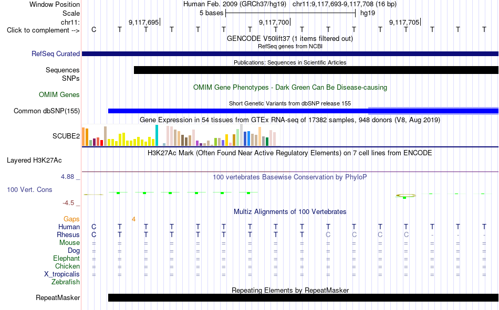
Task: Click the light blue dbSNP variant segment
Action: [433, 111]
